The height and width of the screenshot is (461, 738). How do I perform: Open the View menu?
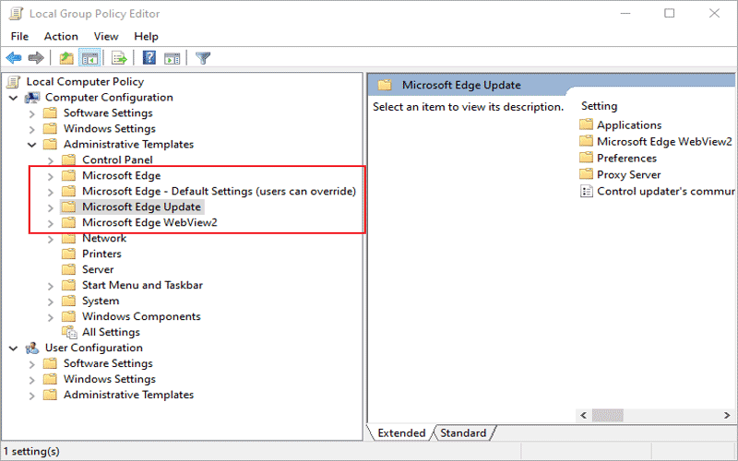[106, 36]
